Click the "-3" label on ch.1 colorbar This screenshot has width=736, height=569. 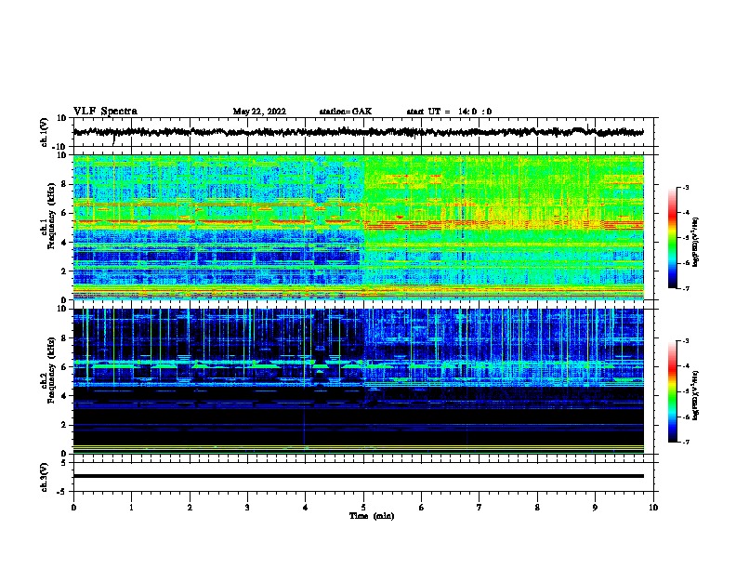686,188
